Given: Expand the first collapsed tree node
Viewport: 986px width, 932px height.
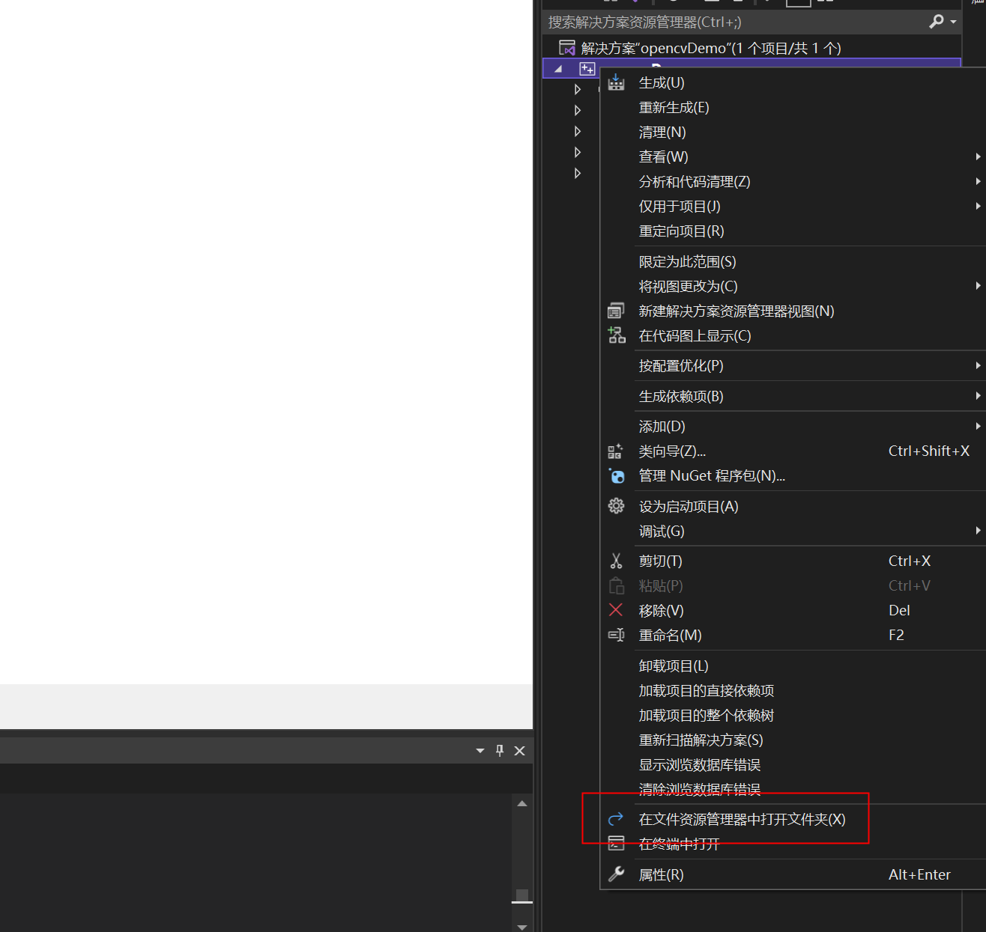Looking at the screenshot, I should (x=577, y=88).
